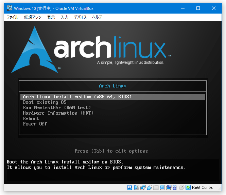Click the network adapters status icon

pos(143,188)
